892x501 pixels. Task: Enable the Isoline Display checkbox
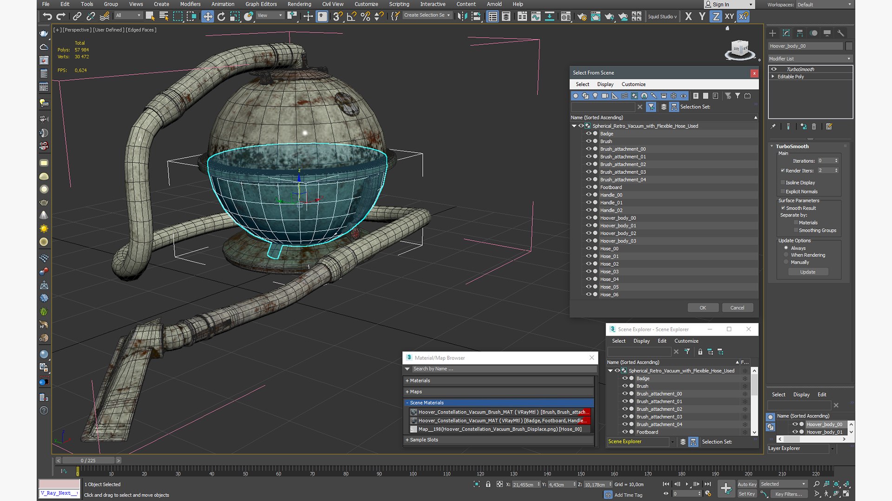783,183
